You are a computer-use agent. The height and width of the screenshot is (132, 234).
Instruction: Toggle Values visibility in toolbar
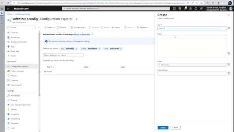tap(116, 27)
